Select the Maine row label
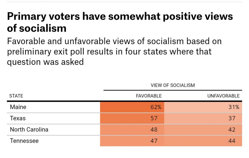 click(x=18, y=107)
